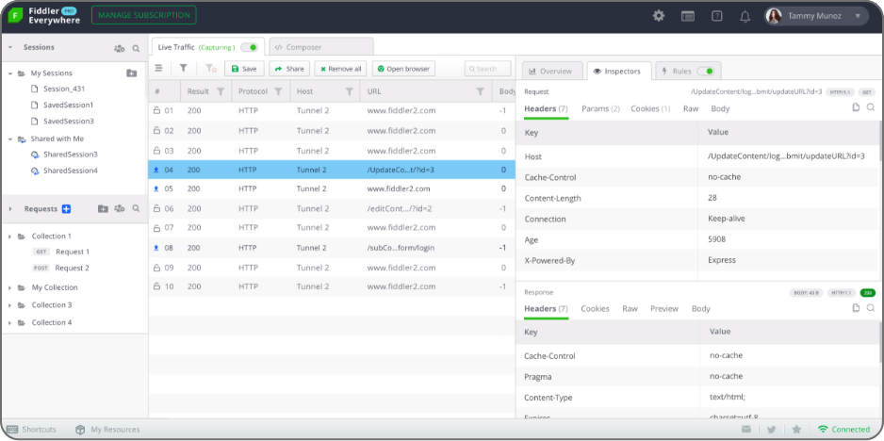Open the response Preview tab

pyautogui.click(x=664, y=308)
